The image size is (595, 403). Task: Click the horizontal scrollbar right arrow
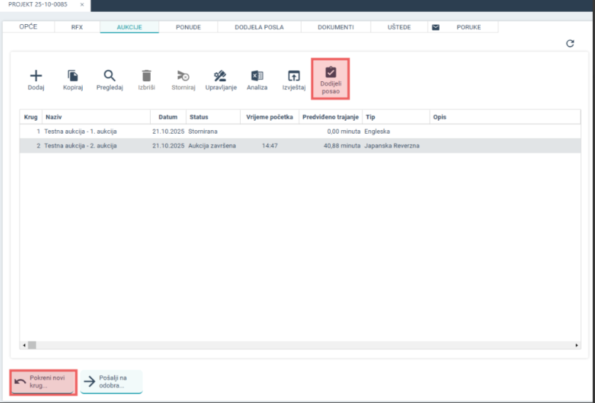point(577,345)
